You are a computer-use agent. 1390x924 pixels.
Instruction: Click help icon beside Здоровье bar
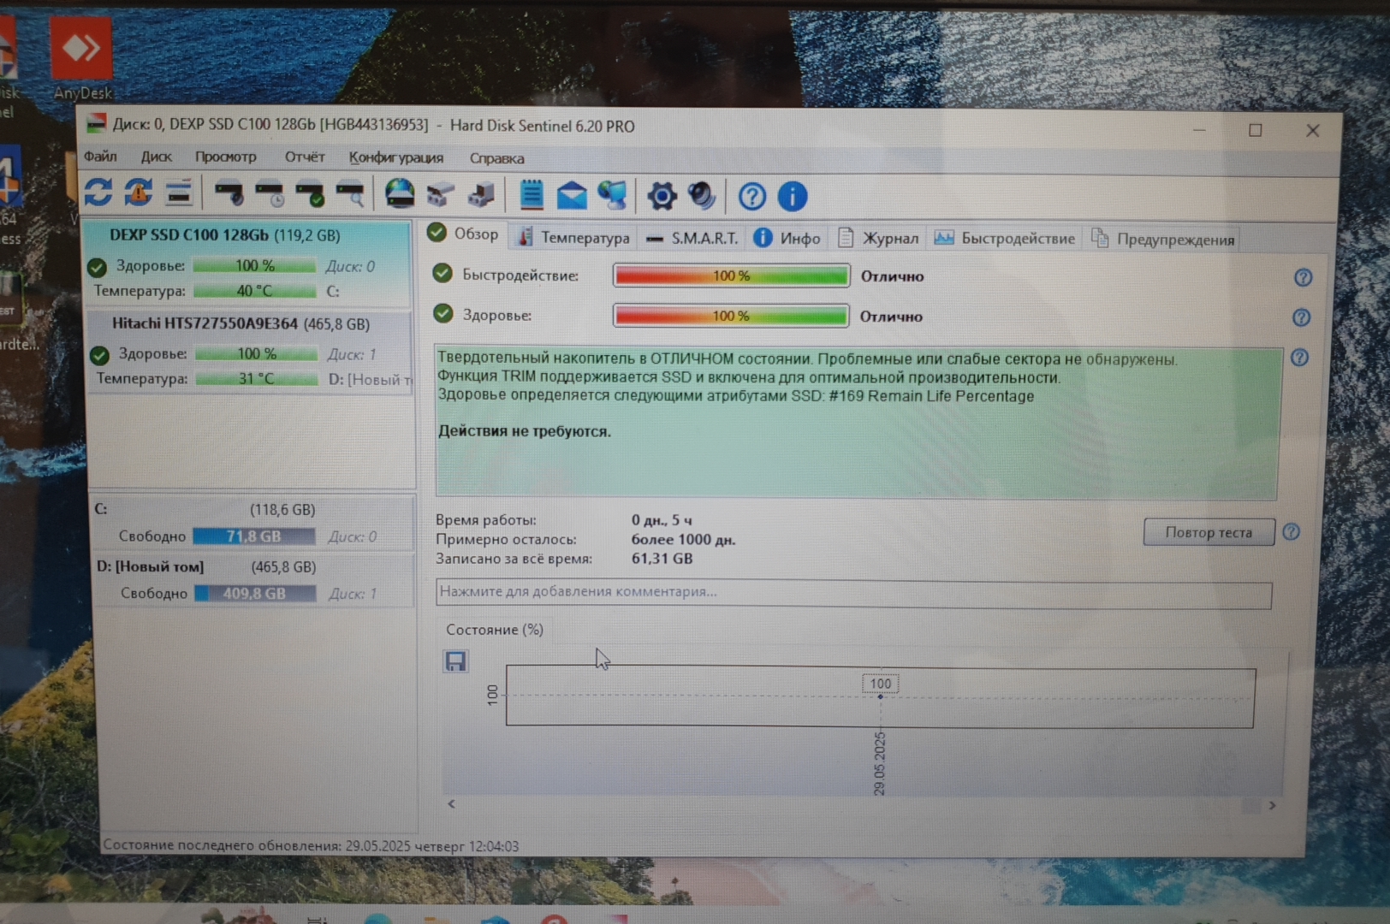(x=1301, y=318)
